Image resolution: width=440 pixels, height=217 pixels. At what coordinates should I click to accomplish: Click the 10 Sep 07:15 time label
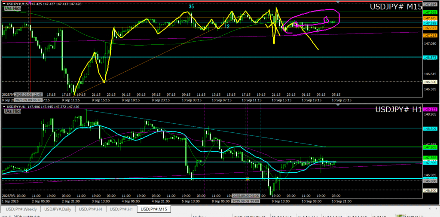click(x=221, y=100)
